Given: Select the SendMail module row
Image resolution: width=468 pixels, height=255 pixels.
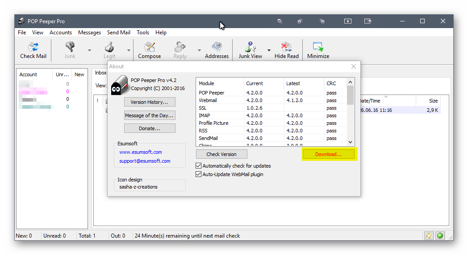Looking at the screenshot, I should [271, 138].
